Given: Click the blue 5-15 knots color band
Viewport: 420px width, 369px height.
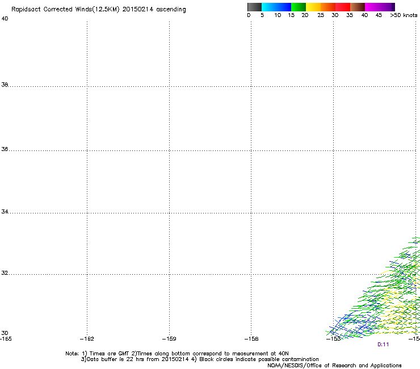Looking at the screenshot, I should 276,7.
